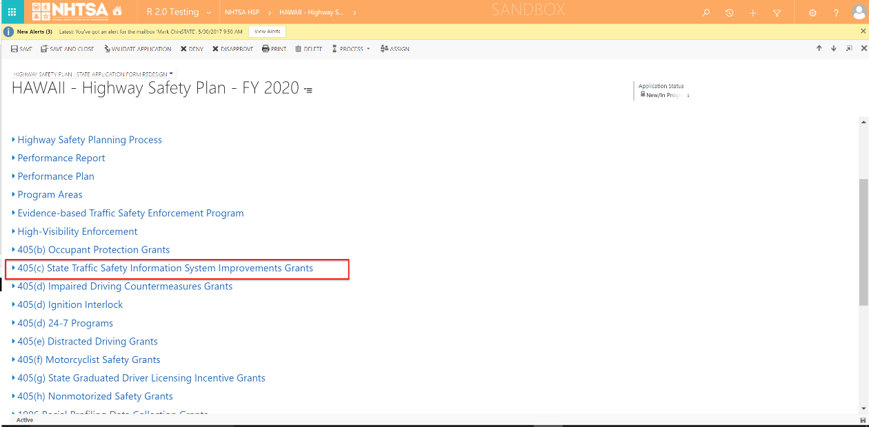
Task: Expand 405(d) 24-7 Programs section
Action: [x=62, y=323]
